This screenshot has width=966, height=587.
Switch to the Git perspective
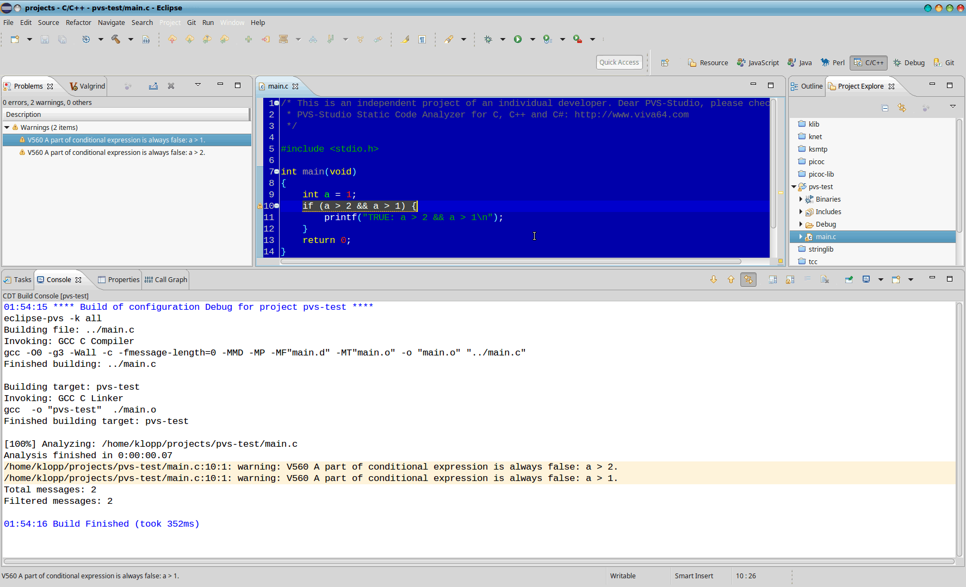944,63
